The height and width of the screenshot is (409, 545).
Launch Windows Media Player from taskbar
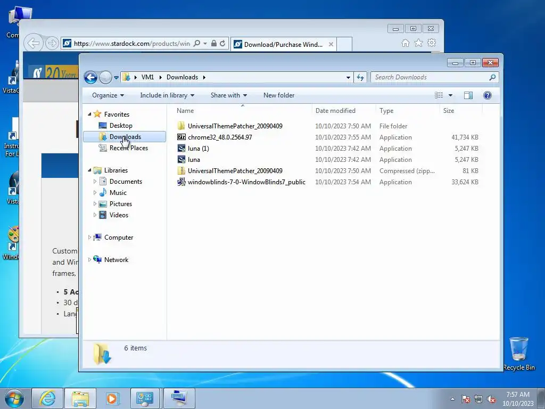(x=112, y=398)
